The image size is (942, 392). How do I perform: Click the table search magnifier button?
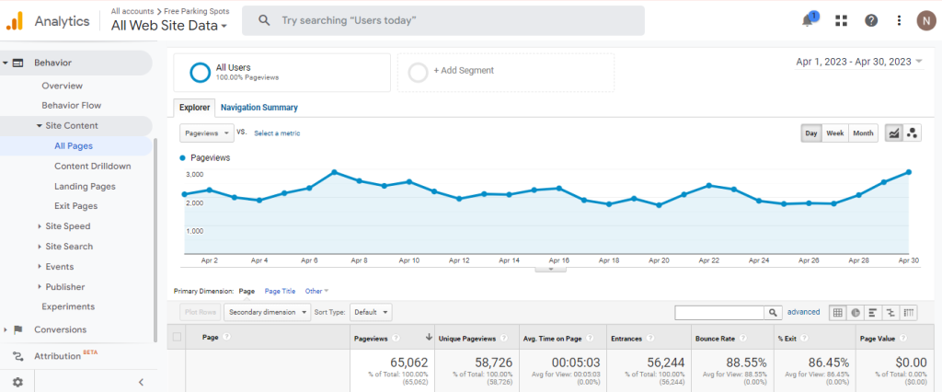click(x=773, y=313)
